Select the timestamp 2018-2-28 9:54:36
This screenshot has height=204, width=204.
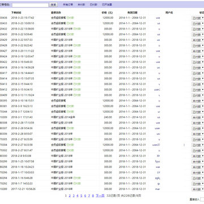pyautogui.click(x=22, y=128)
